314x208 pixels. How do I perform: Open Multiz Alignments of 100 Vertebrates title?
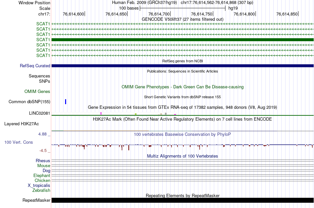point(182,156)
